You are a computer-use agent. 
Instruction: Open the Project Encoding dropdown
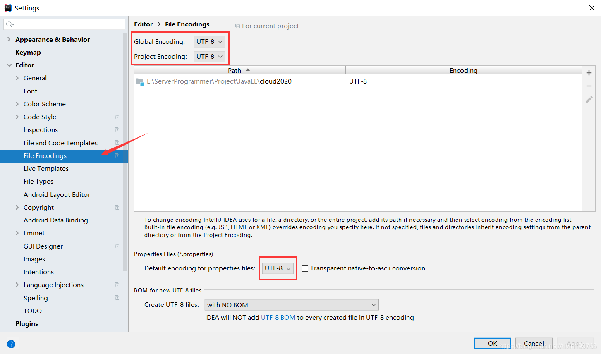click(209, 57)
